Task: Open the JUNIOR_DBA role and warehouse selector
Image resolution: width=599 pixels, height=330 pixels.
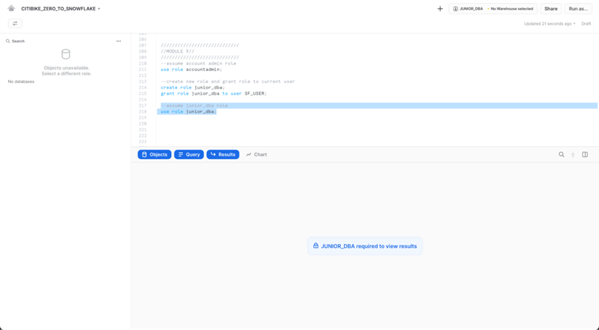Action: pyautogui.click(x=493, y=9)
